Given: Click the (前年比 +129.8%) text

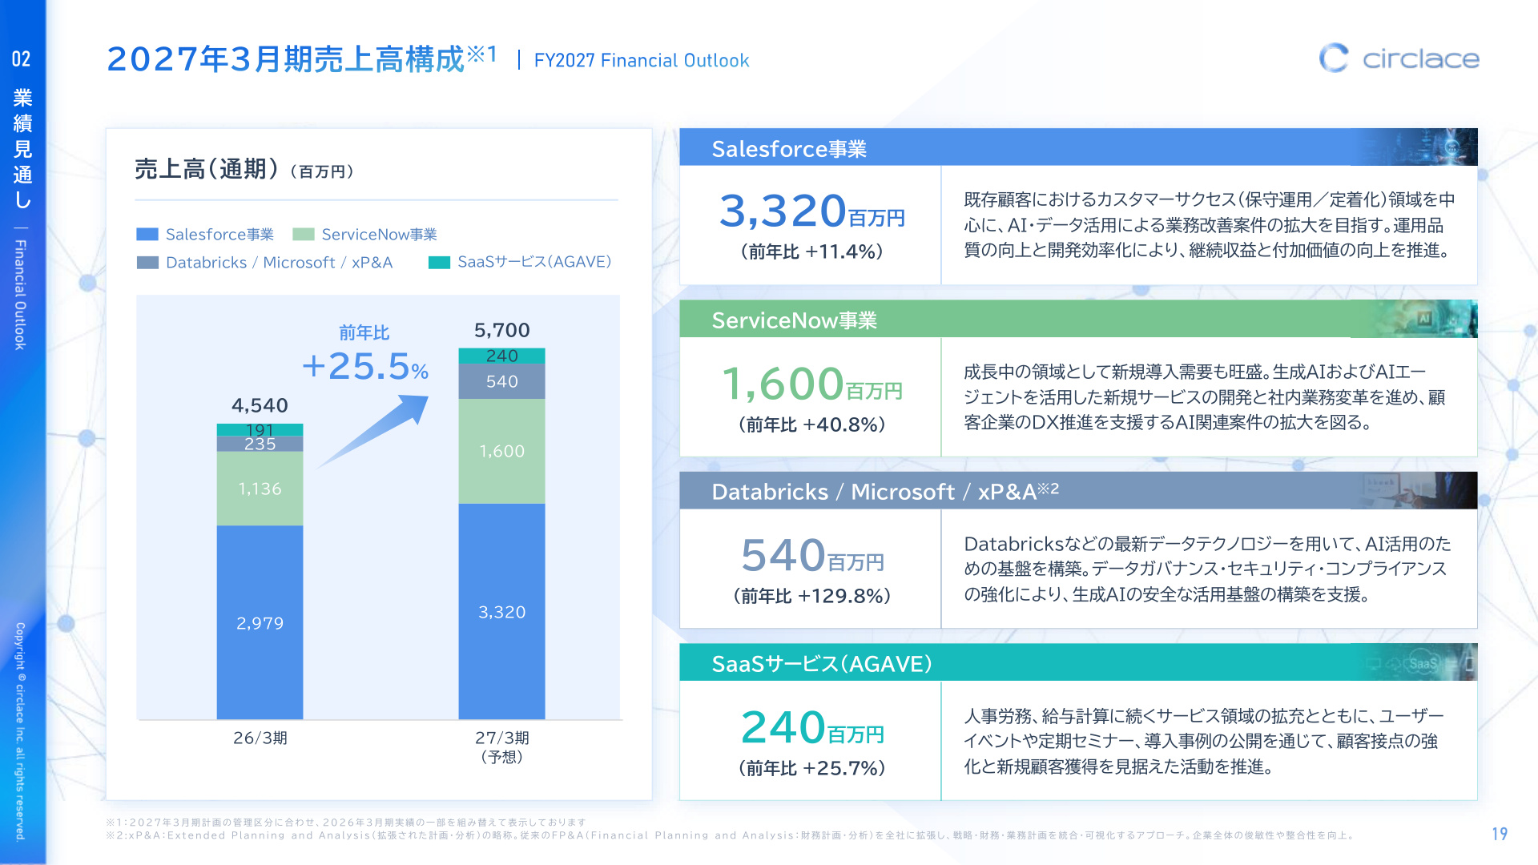Looking at the screenshot, I should [x=811, y=595].
